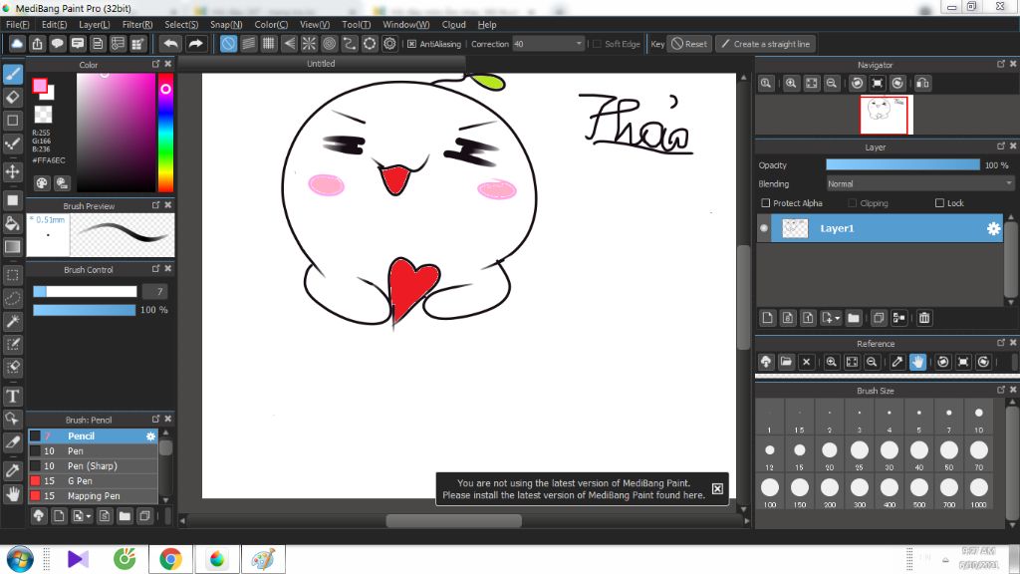Image resolution: width=1020 pixels, height=574 pixels.
Task: Check the layer Lock box
Action: click(x=939, y=203)
